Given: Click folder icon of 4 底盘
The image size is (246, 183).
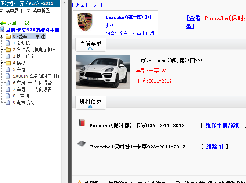Looking at the screenshot, I should [8, 63].
